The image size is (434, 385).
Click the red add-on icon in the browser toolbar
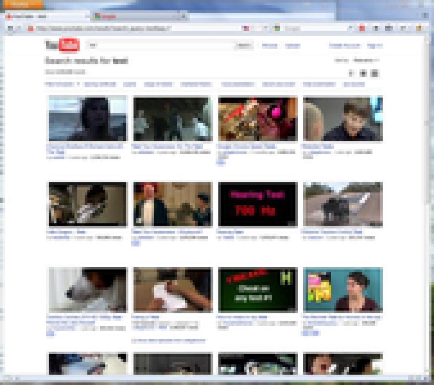click(x=362, y=28)
